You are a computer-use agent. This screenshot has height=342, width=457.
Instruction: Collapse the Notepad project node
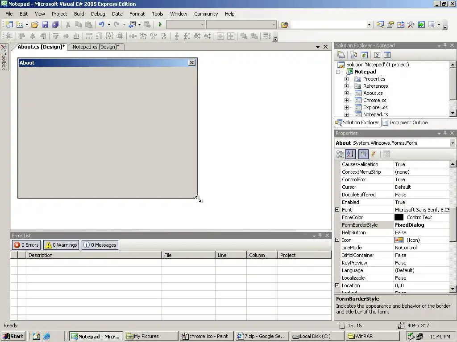point(338,72)
